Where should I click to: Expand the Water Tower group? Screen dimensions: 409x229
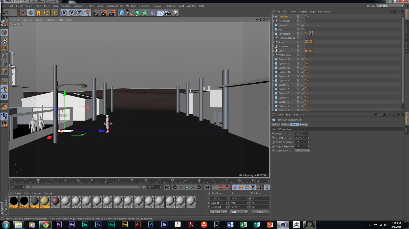273,55
